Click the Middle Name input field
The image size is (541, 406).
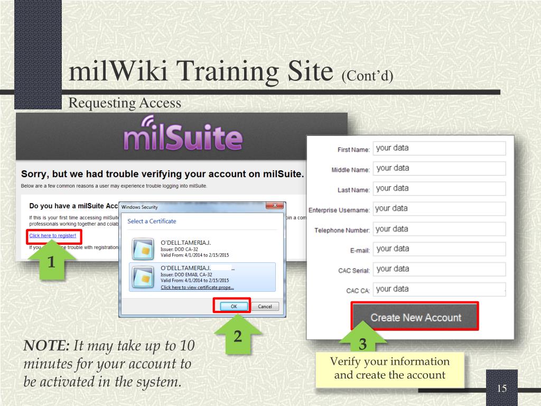point(439,169)
